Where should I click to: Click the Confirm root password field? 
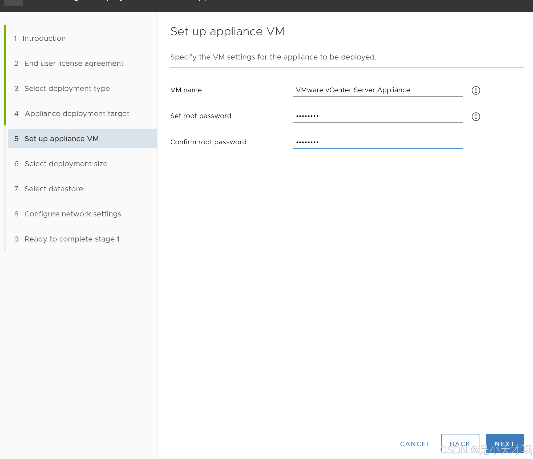[x=377, y=142]
